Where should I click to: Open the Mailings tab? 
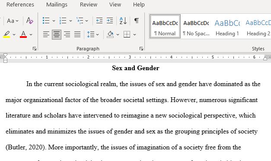57,4
